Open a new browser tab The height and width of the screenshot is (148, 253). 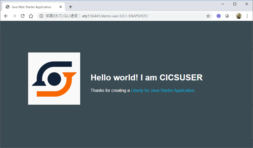click(71, 7)
